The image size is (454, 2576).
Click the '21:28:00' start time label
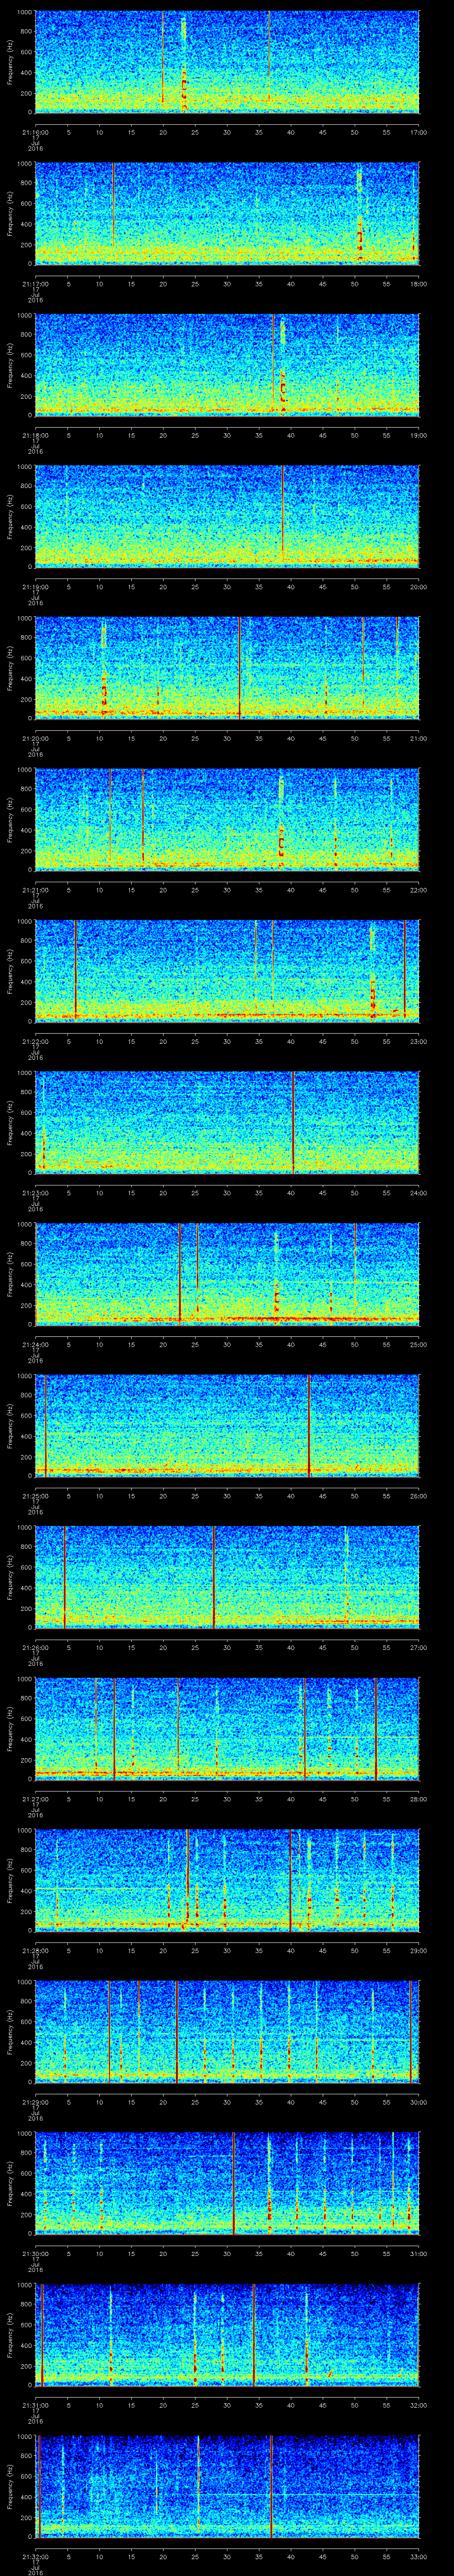coord(36,1950)
